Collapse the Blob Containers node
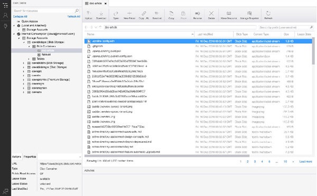 (29, 46)
